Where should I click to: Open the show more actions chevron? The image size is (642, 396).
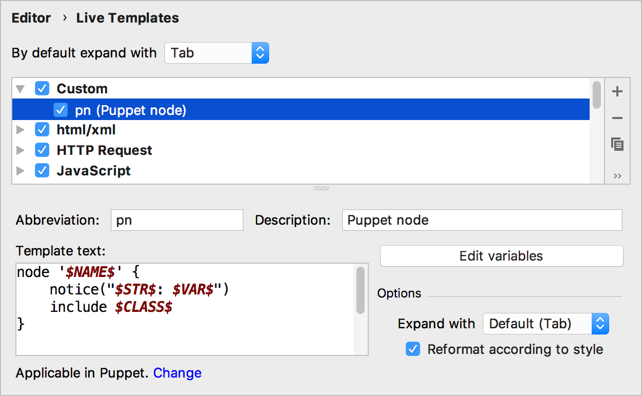(x=617, y=175)
